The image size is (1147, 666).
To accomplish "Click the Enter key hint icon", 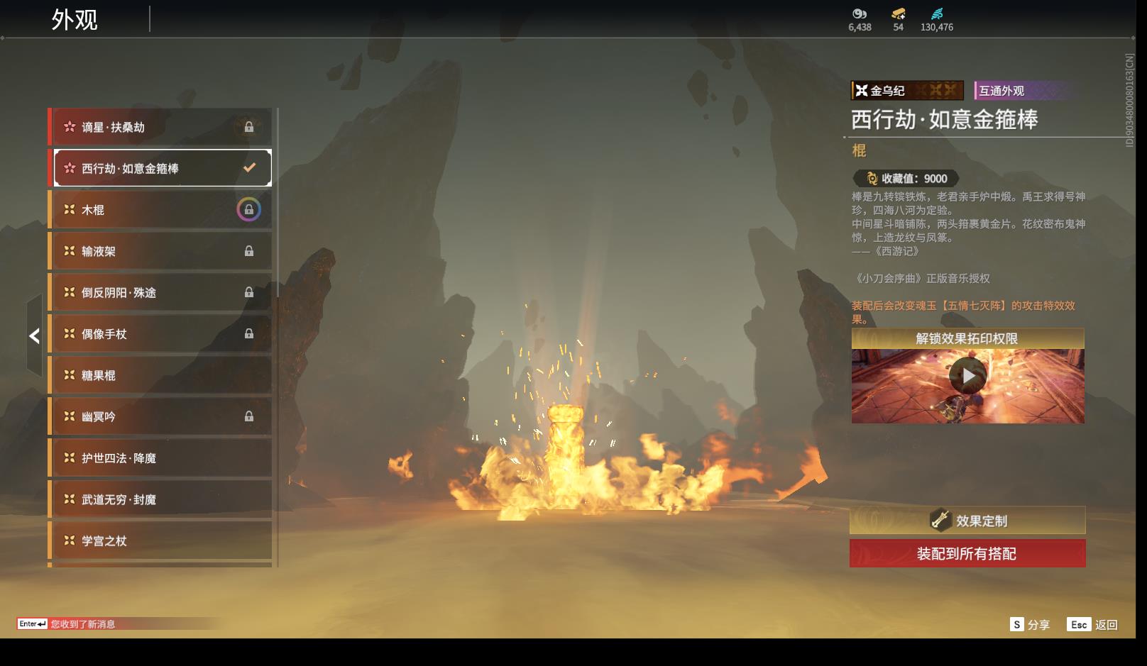I will click(x=33, y=624).
